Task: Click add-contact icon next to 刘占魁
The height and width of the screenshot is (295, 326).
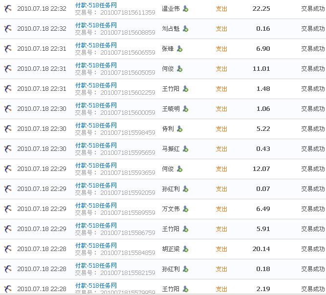Action: click(x=185, y=29)
